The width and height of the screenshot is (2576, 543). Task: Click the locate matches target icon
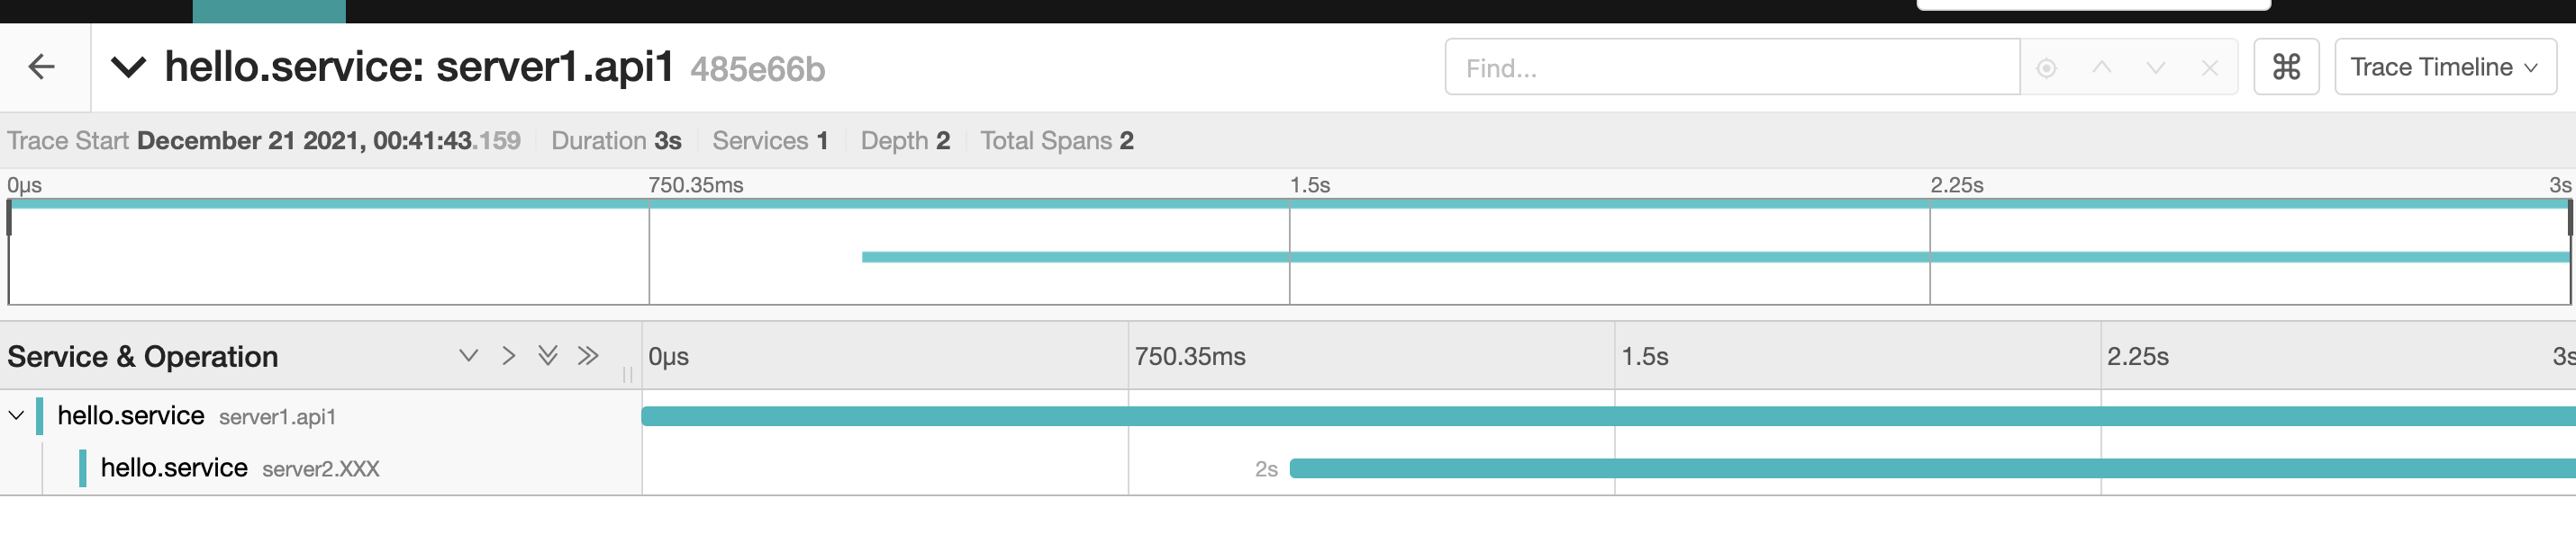[2046, 68]
